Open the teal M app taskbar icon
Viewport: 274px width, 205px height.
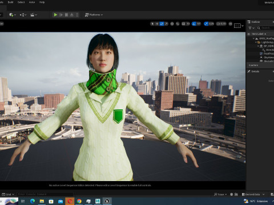[x=98, y=201]
